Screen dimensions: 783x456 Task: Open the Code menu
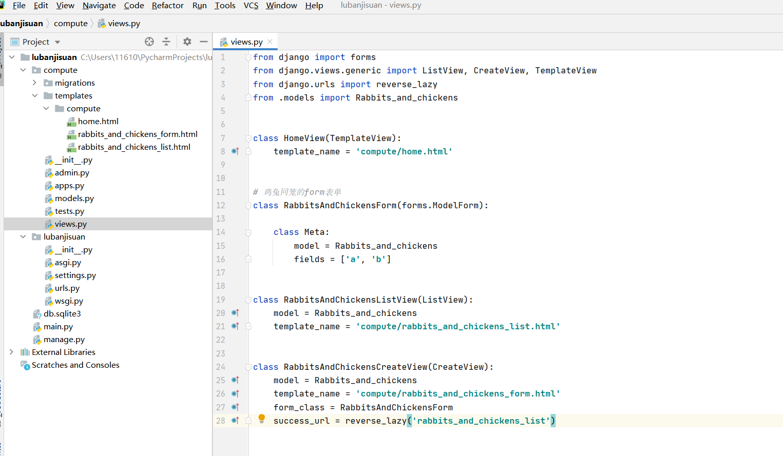tap(134, 5)
